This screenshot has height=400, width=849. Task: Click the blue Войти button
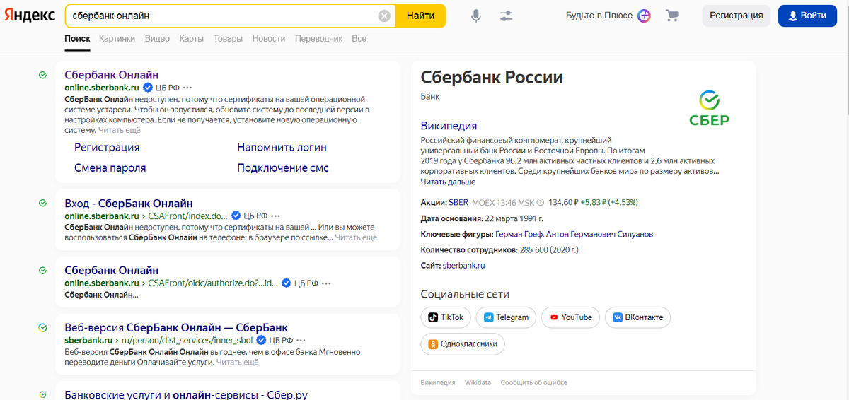tap(807, 16)
